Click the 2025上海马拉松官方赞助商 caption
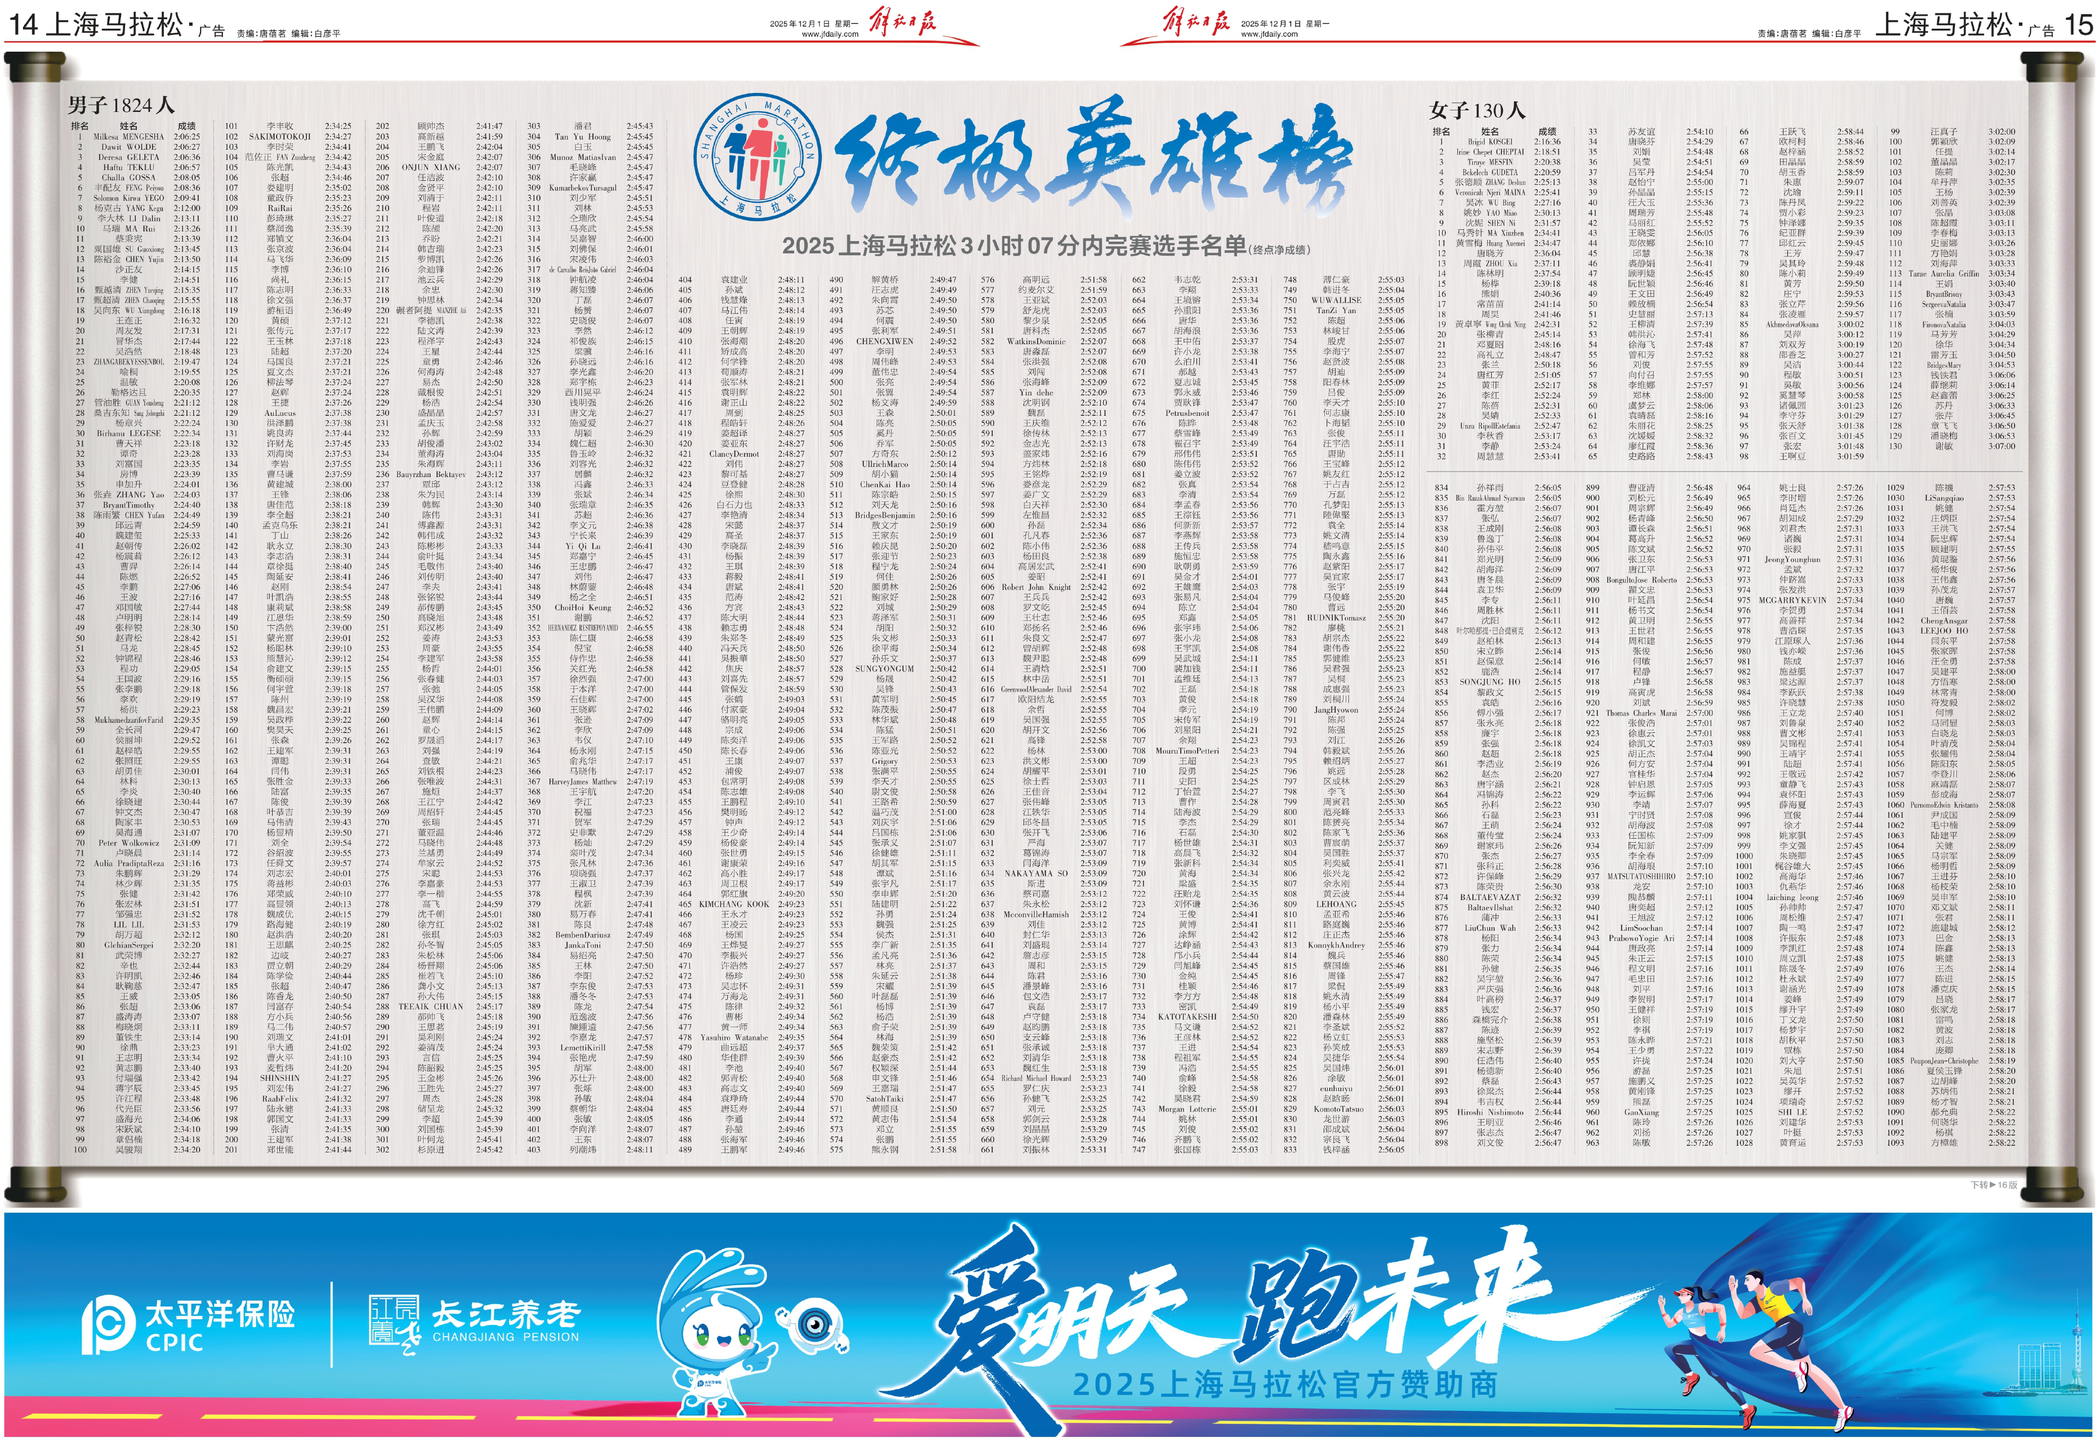This screenshot has height=1442, width=2100. coord(1285,1384)
